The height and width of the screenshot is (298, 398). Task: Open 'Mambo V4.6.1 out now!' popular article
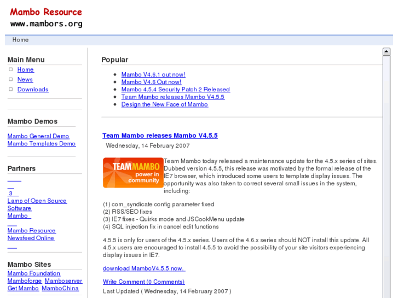[x=153, y=74]
